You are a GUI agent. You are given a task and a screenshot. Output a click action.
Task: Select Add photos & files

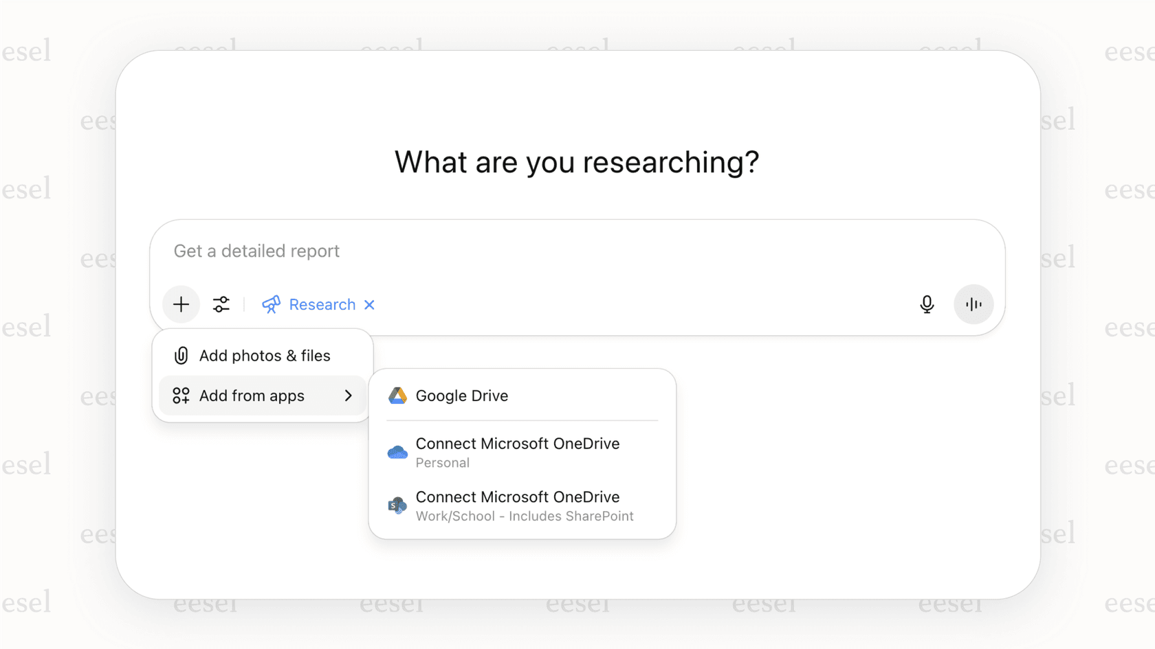(265, 355)
